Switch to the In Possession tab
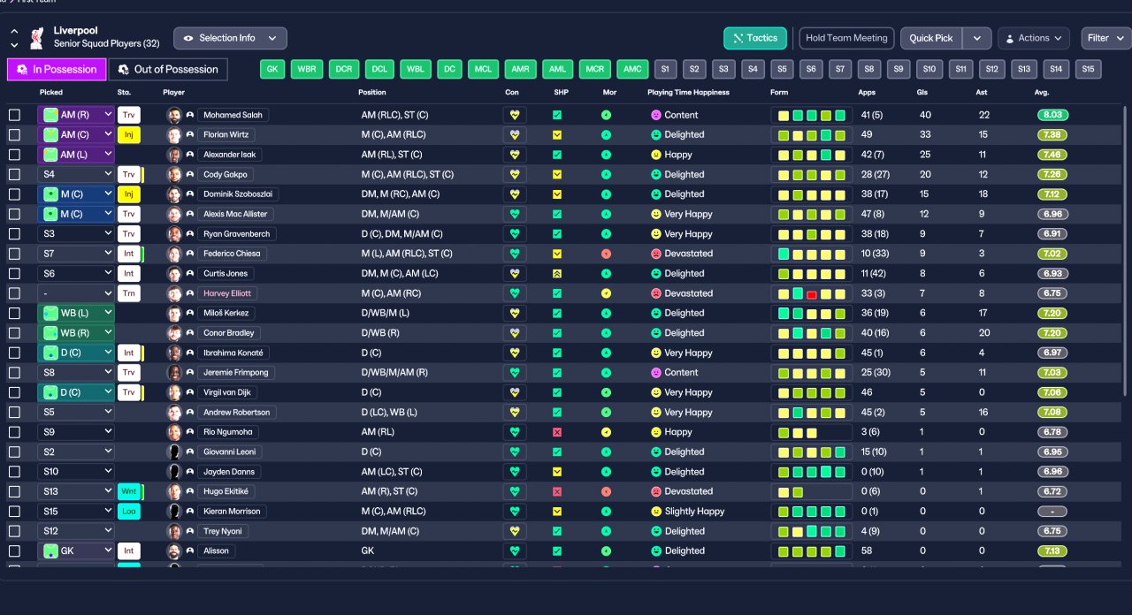 point(57,69)
